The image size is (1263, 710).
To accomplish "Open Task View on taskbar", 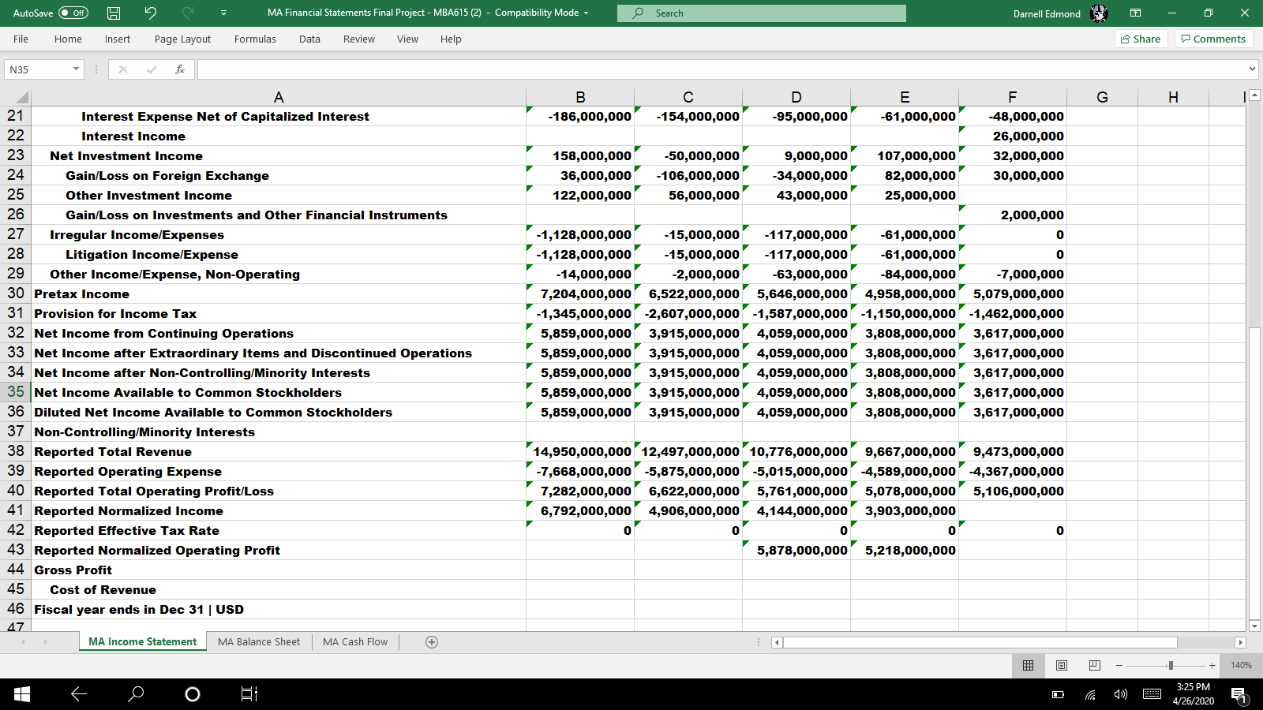I will point(249,694).
